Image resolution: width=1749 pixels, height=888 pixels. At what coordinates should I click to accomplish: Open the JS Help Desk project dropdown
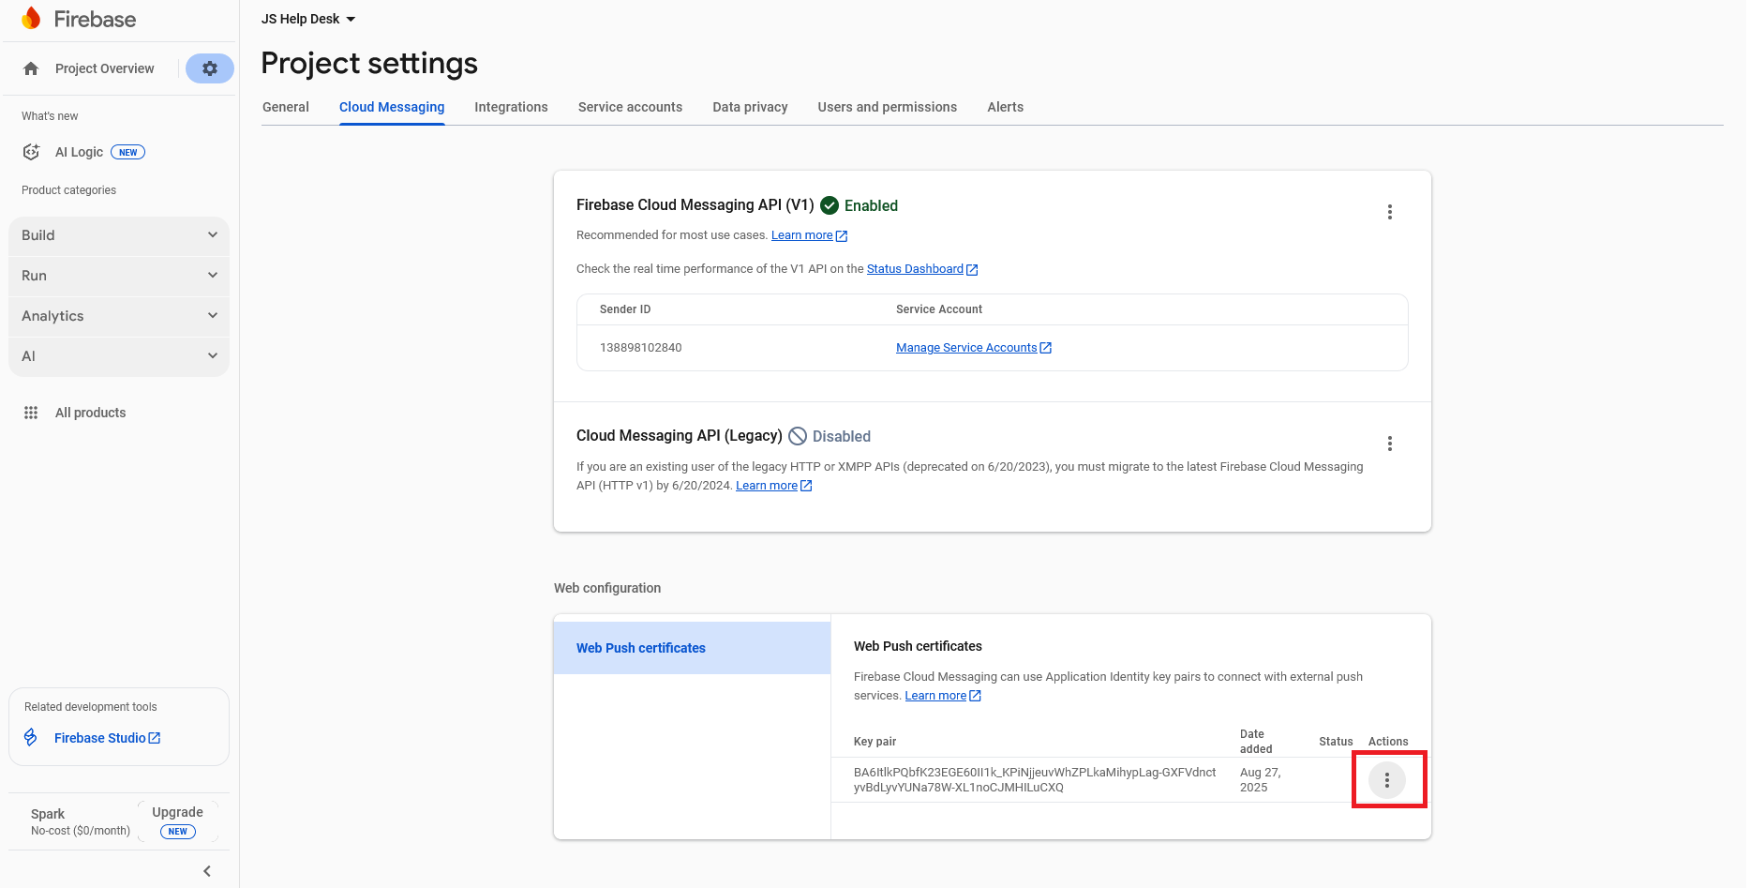[x=308, y=19]
